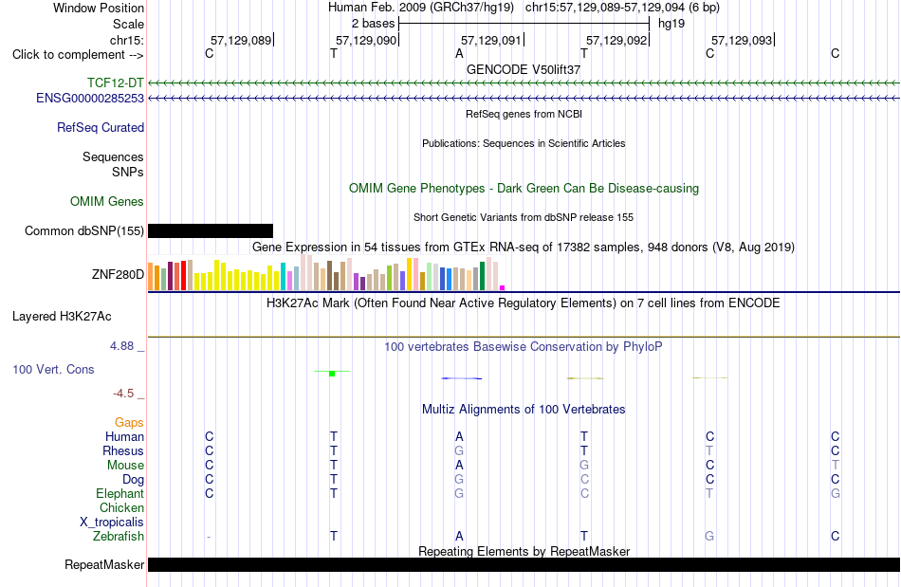Click the hg19 label beside scale bar
This screenshot has height=587, width=901.
point(671,24)
